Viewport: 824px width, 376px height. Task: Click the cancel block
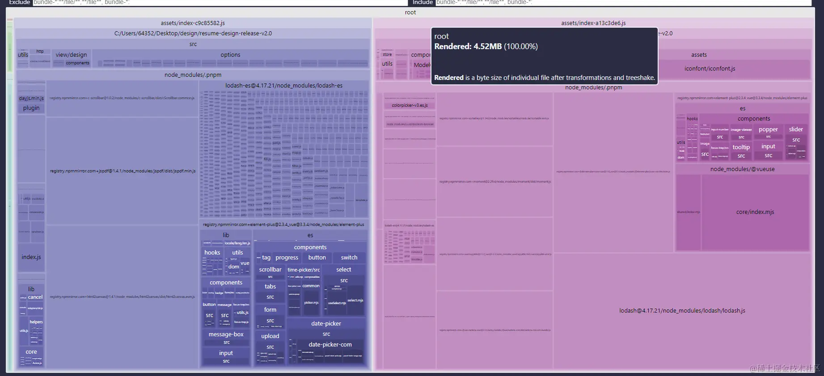[x=35, y=297]
